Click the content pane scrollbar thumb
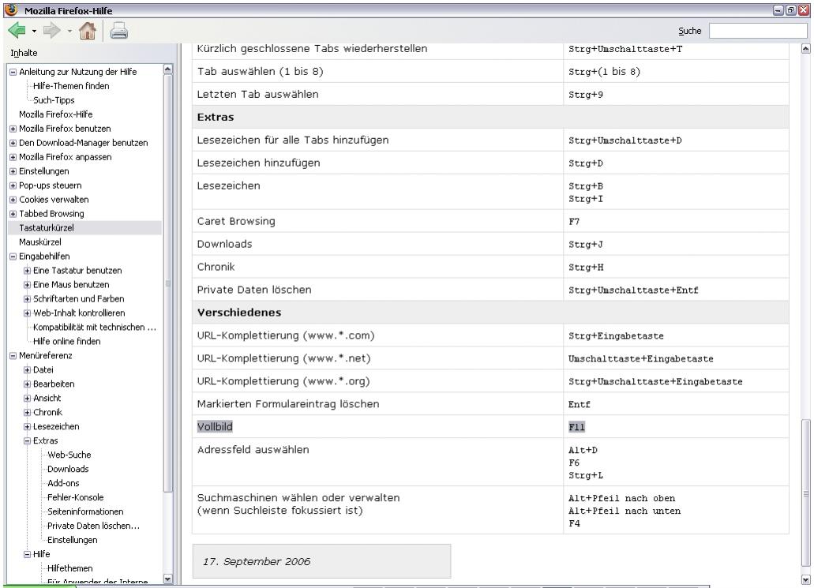 [805, 493]
